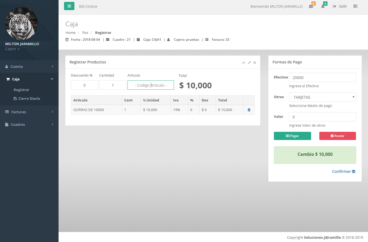Open the TARJETAS payment method dropdown

click(322, 97)
